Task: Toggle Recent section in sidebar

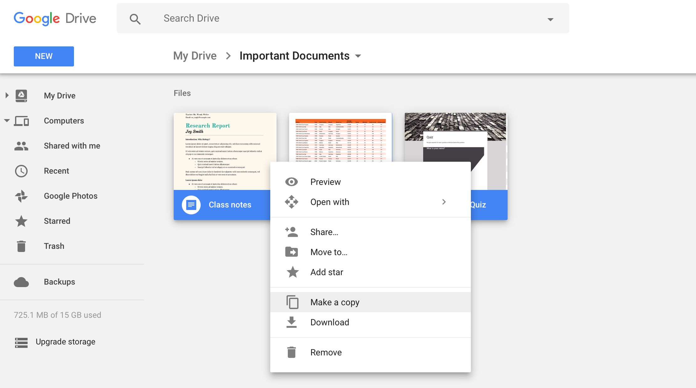Action: (x=56, y=170)
